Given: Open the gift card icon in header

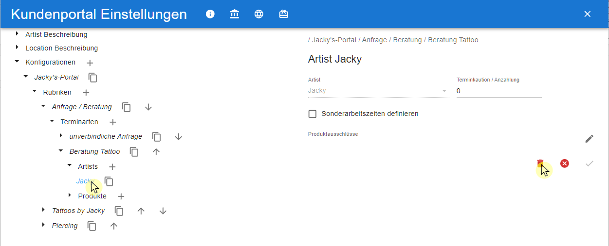Looking at the screenshot, I should coord(284,14).
